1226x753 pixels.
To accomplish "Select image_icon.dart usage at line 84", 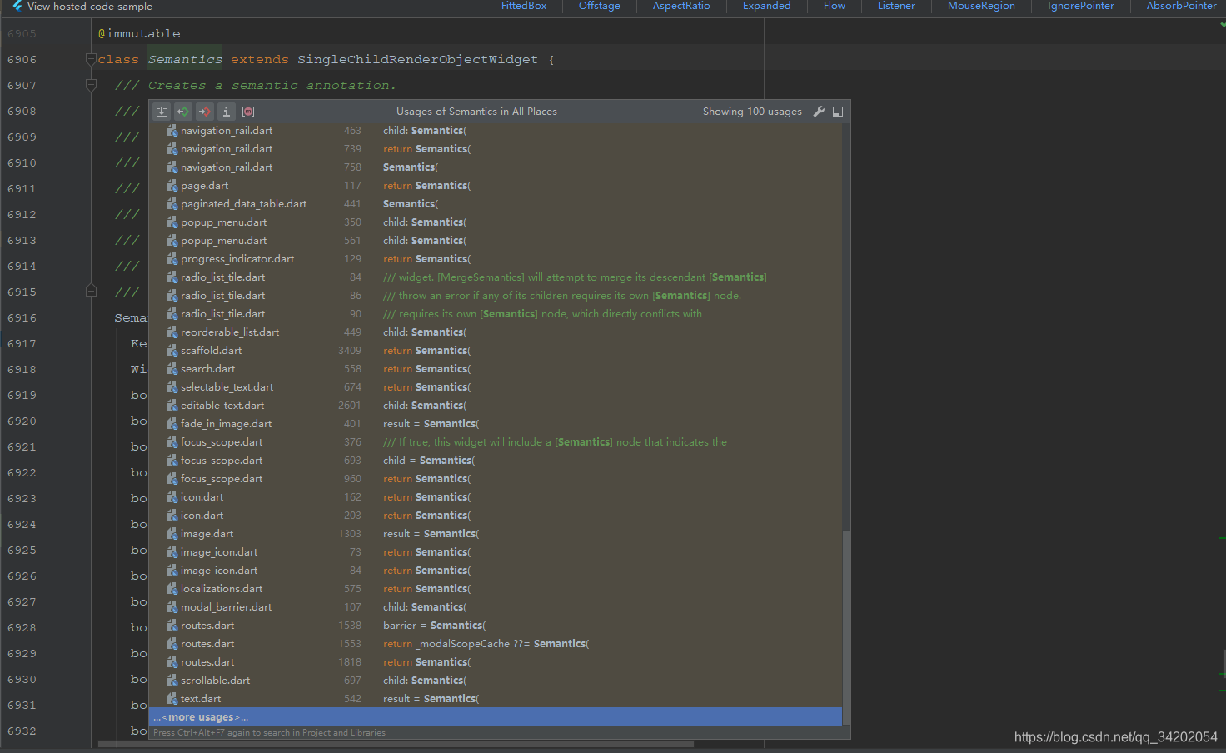I will pyautogui.click(x=496, y=571).
